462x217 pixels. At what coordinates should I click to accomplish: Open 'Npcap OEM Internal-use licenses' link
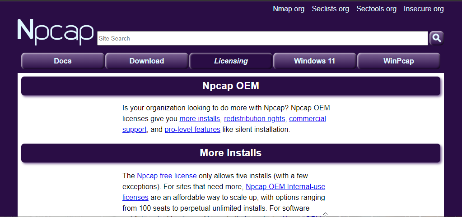285,187
